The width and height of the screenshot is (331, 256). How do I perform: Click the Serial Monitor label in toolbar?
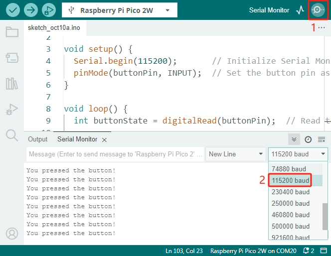(269, 10)
